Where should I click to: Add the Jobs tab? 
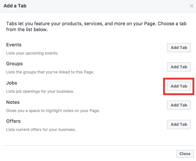[x=179, y=86]
